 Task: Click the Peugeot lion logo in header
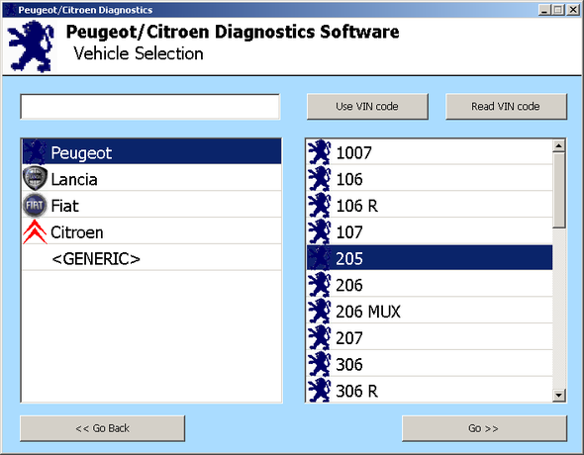click(x=31, y=46)
